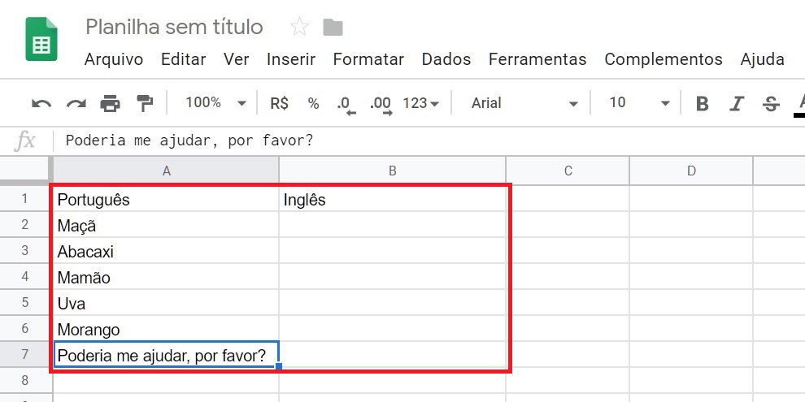Click the undo arrow icon
This screenshot has width=805, height=402.
click(x=41, y=103)
